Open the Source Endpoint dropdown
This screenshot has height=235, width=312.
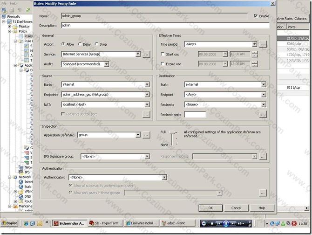point(147,94)
